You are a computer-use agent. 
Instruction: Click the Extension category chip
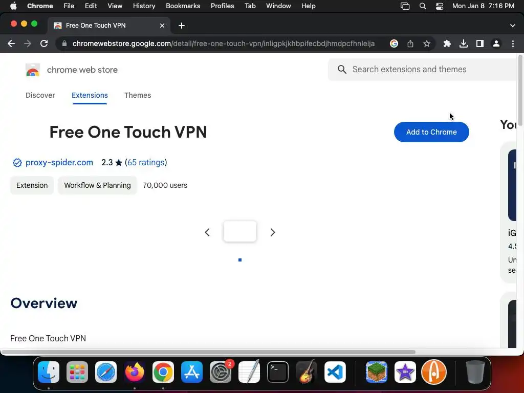coord(32,185)
